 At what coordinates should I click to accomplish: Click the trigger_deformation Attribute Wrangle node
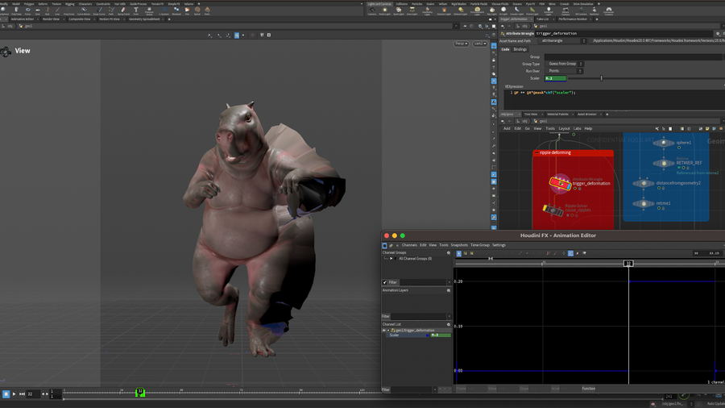(x=560, y=183)
